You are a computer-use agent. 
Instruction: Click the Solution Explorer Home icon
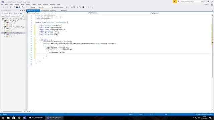click(7, 13)
